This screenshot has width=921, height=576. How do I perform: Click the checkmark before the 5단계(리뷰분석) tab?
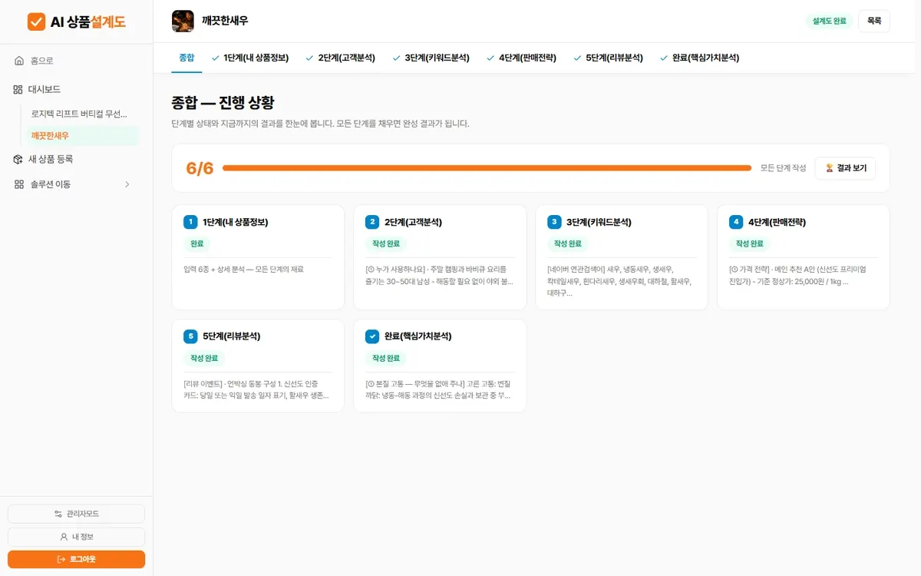577,58
